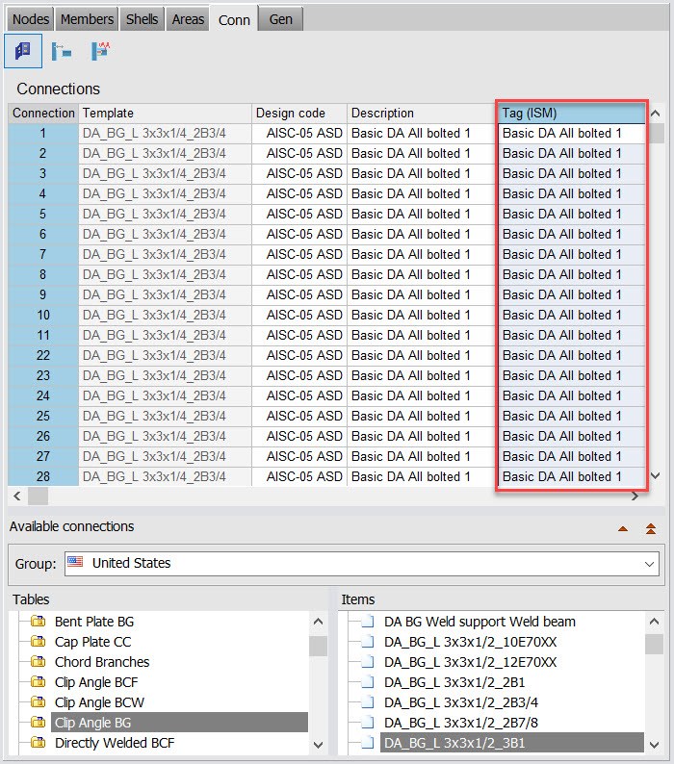Open the Gen tab

[x=281, y=19]
